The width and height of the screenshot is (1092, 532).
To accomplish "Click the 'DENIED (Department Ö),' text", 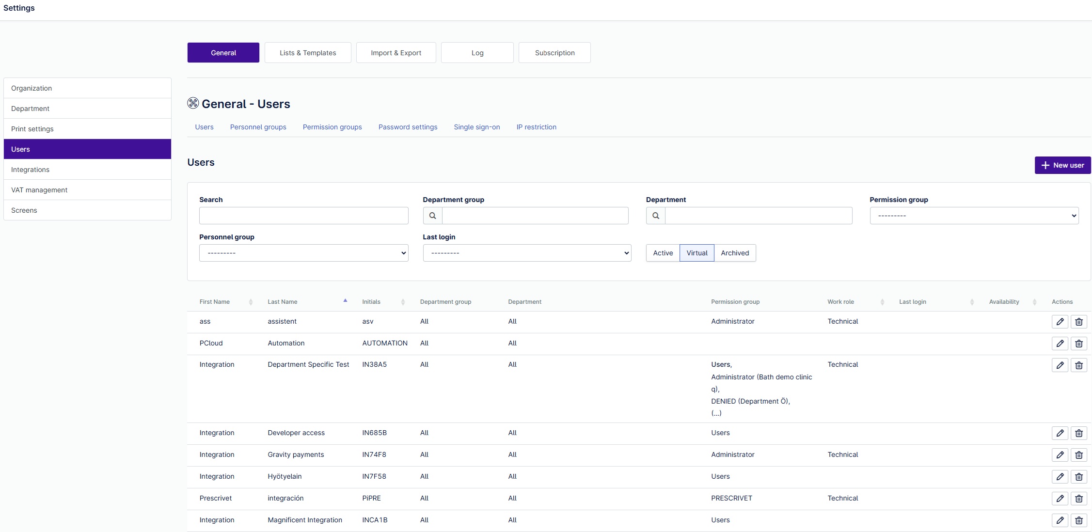I will pyautogui.click(x=750, y=401).
